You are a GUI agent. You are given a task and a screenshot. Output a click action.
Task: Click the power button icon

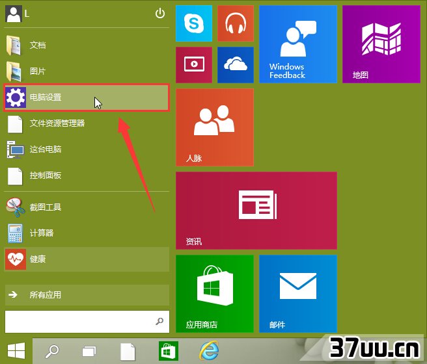(x=160, y=13)
